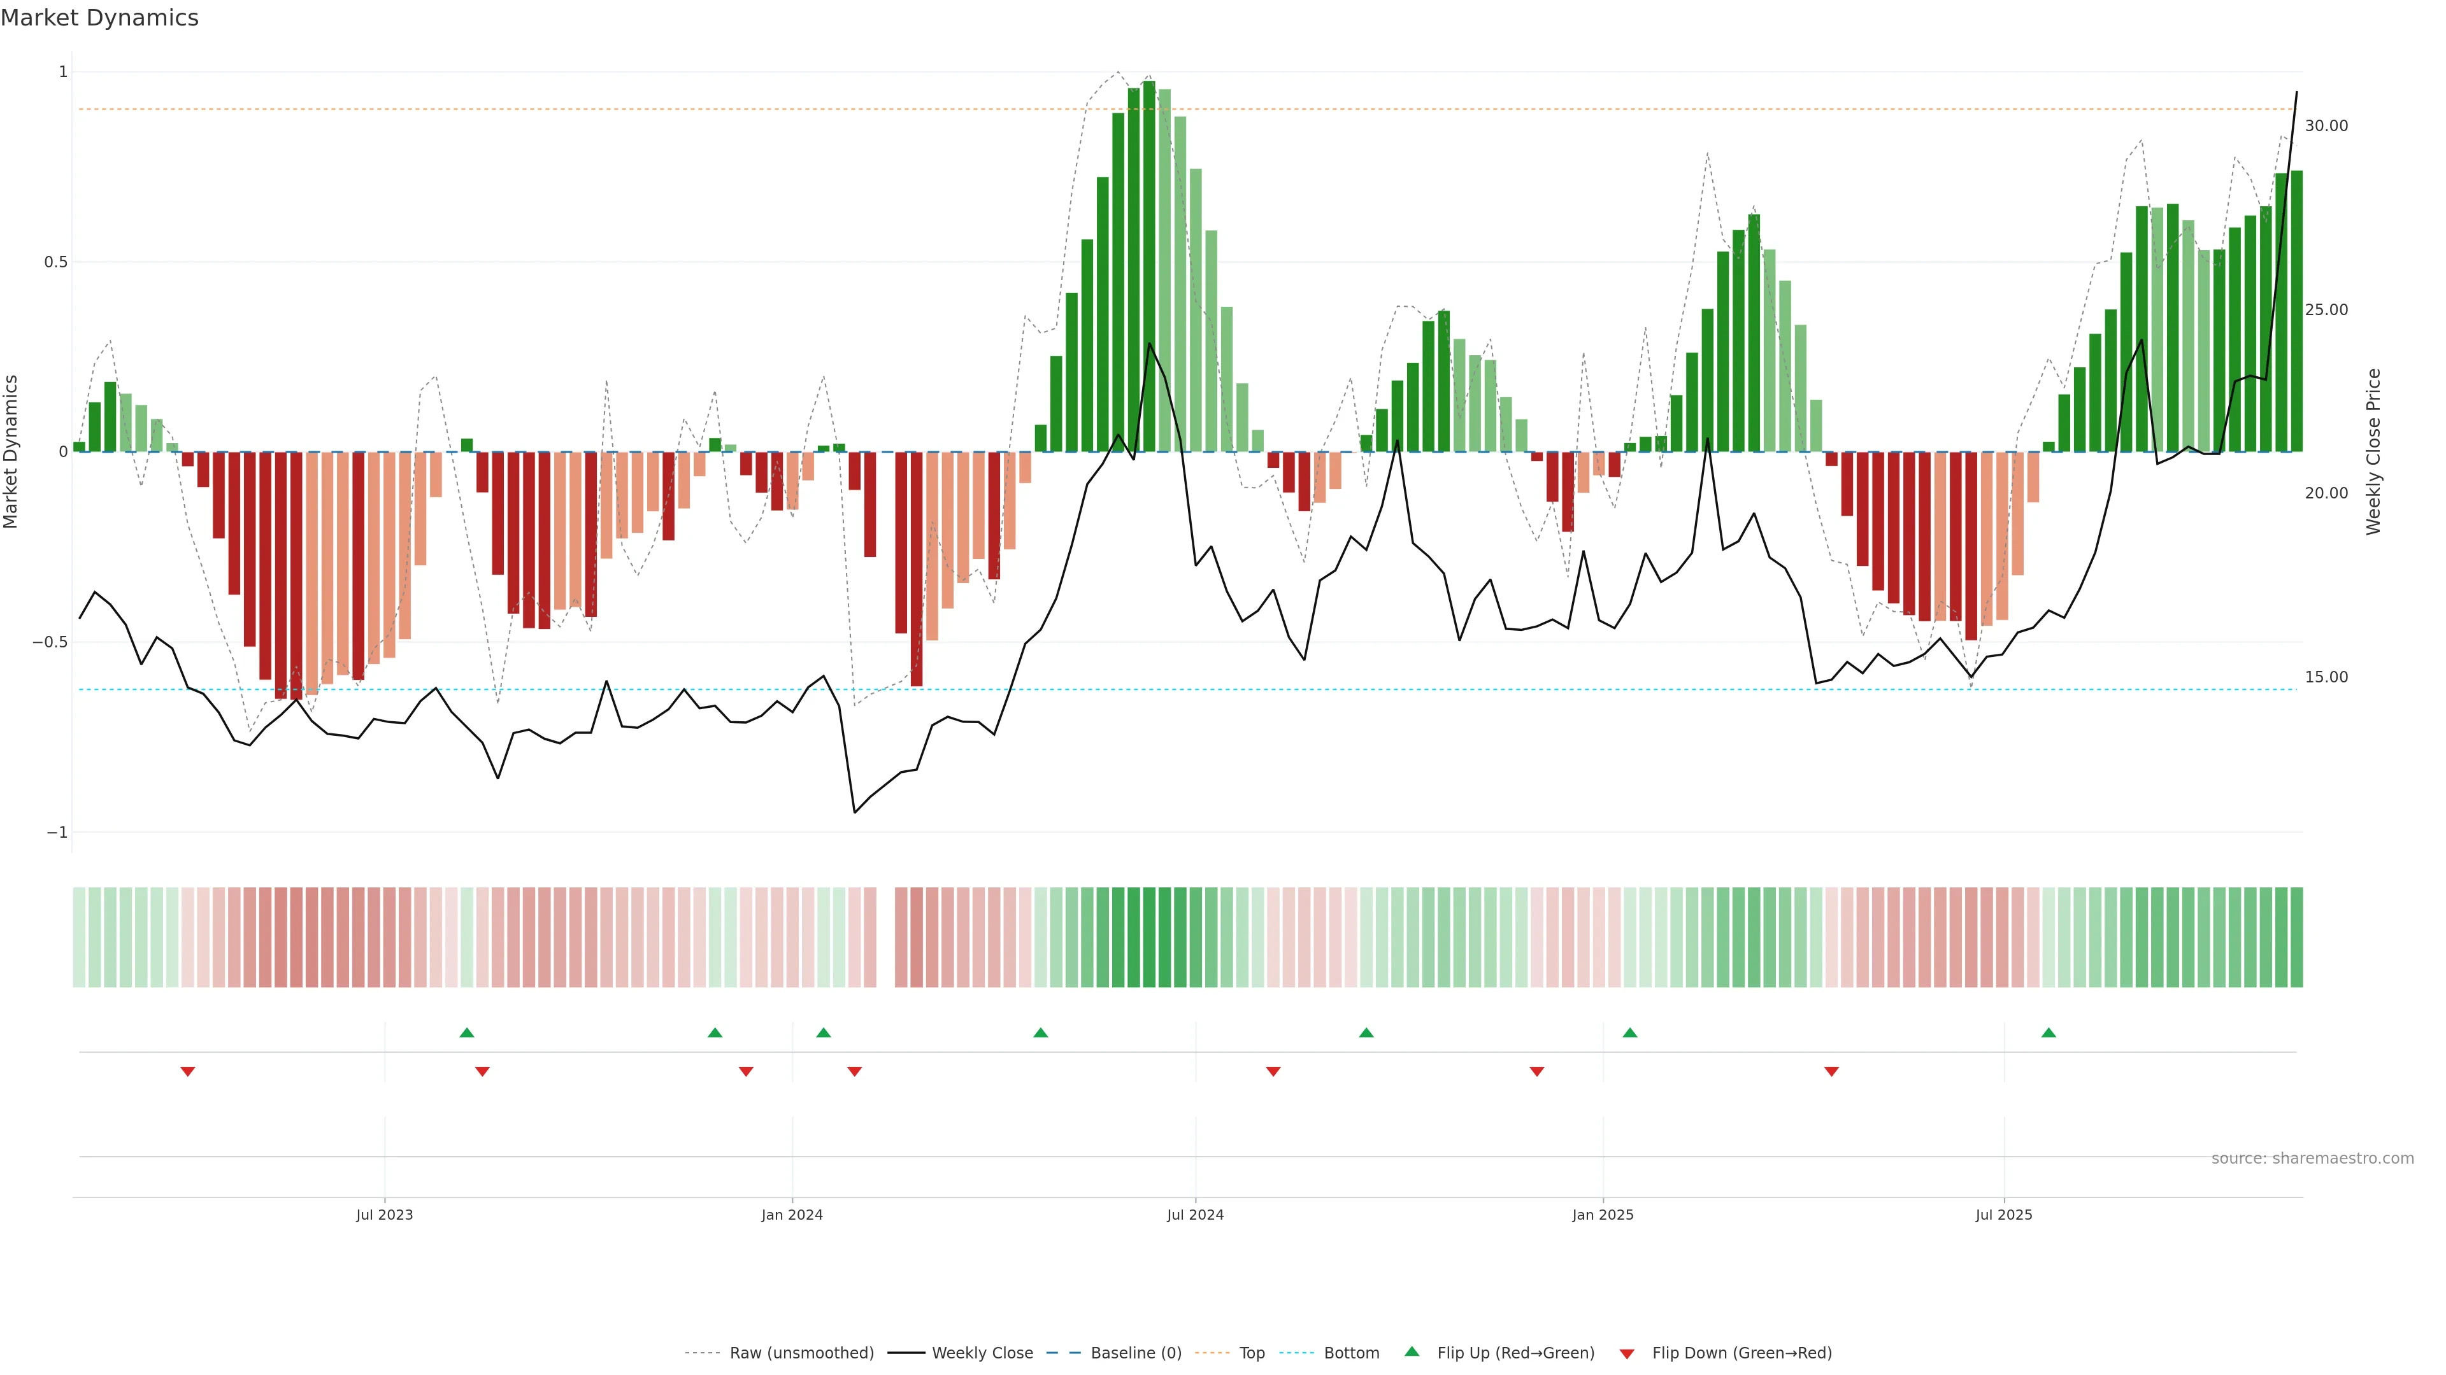Click the earliest green Flip Up marker
This screenshot has height=1375, width=2446.
click(x=466, y=1033)
